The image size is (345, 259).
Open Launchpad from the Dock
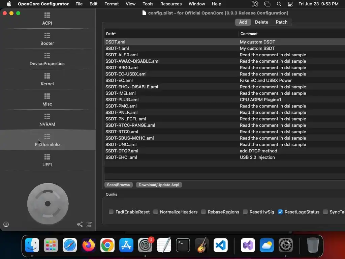coord(51,245)
